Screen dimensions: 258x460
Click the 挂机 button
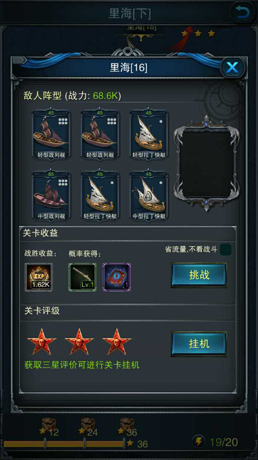coord(199,344)
